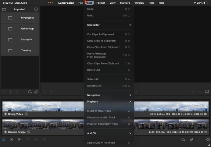Image resolution: width=211 pixels, height=147 pixels.
Task: Select the Cambie Bridge radio circle
Action: pos(5,132)
